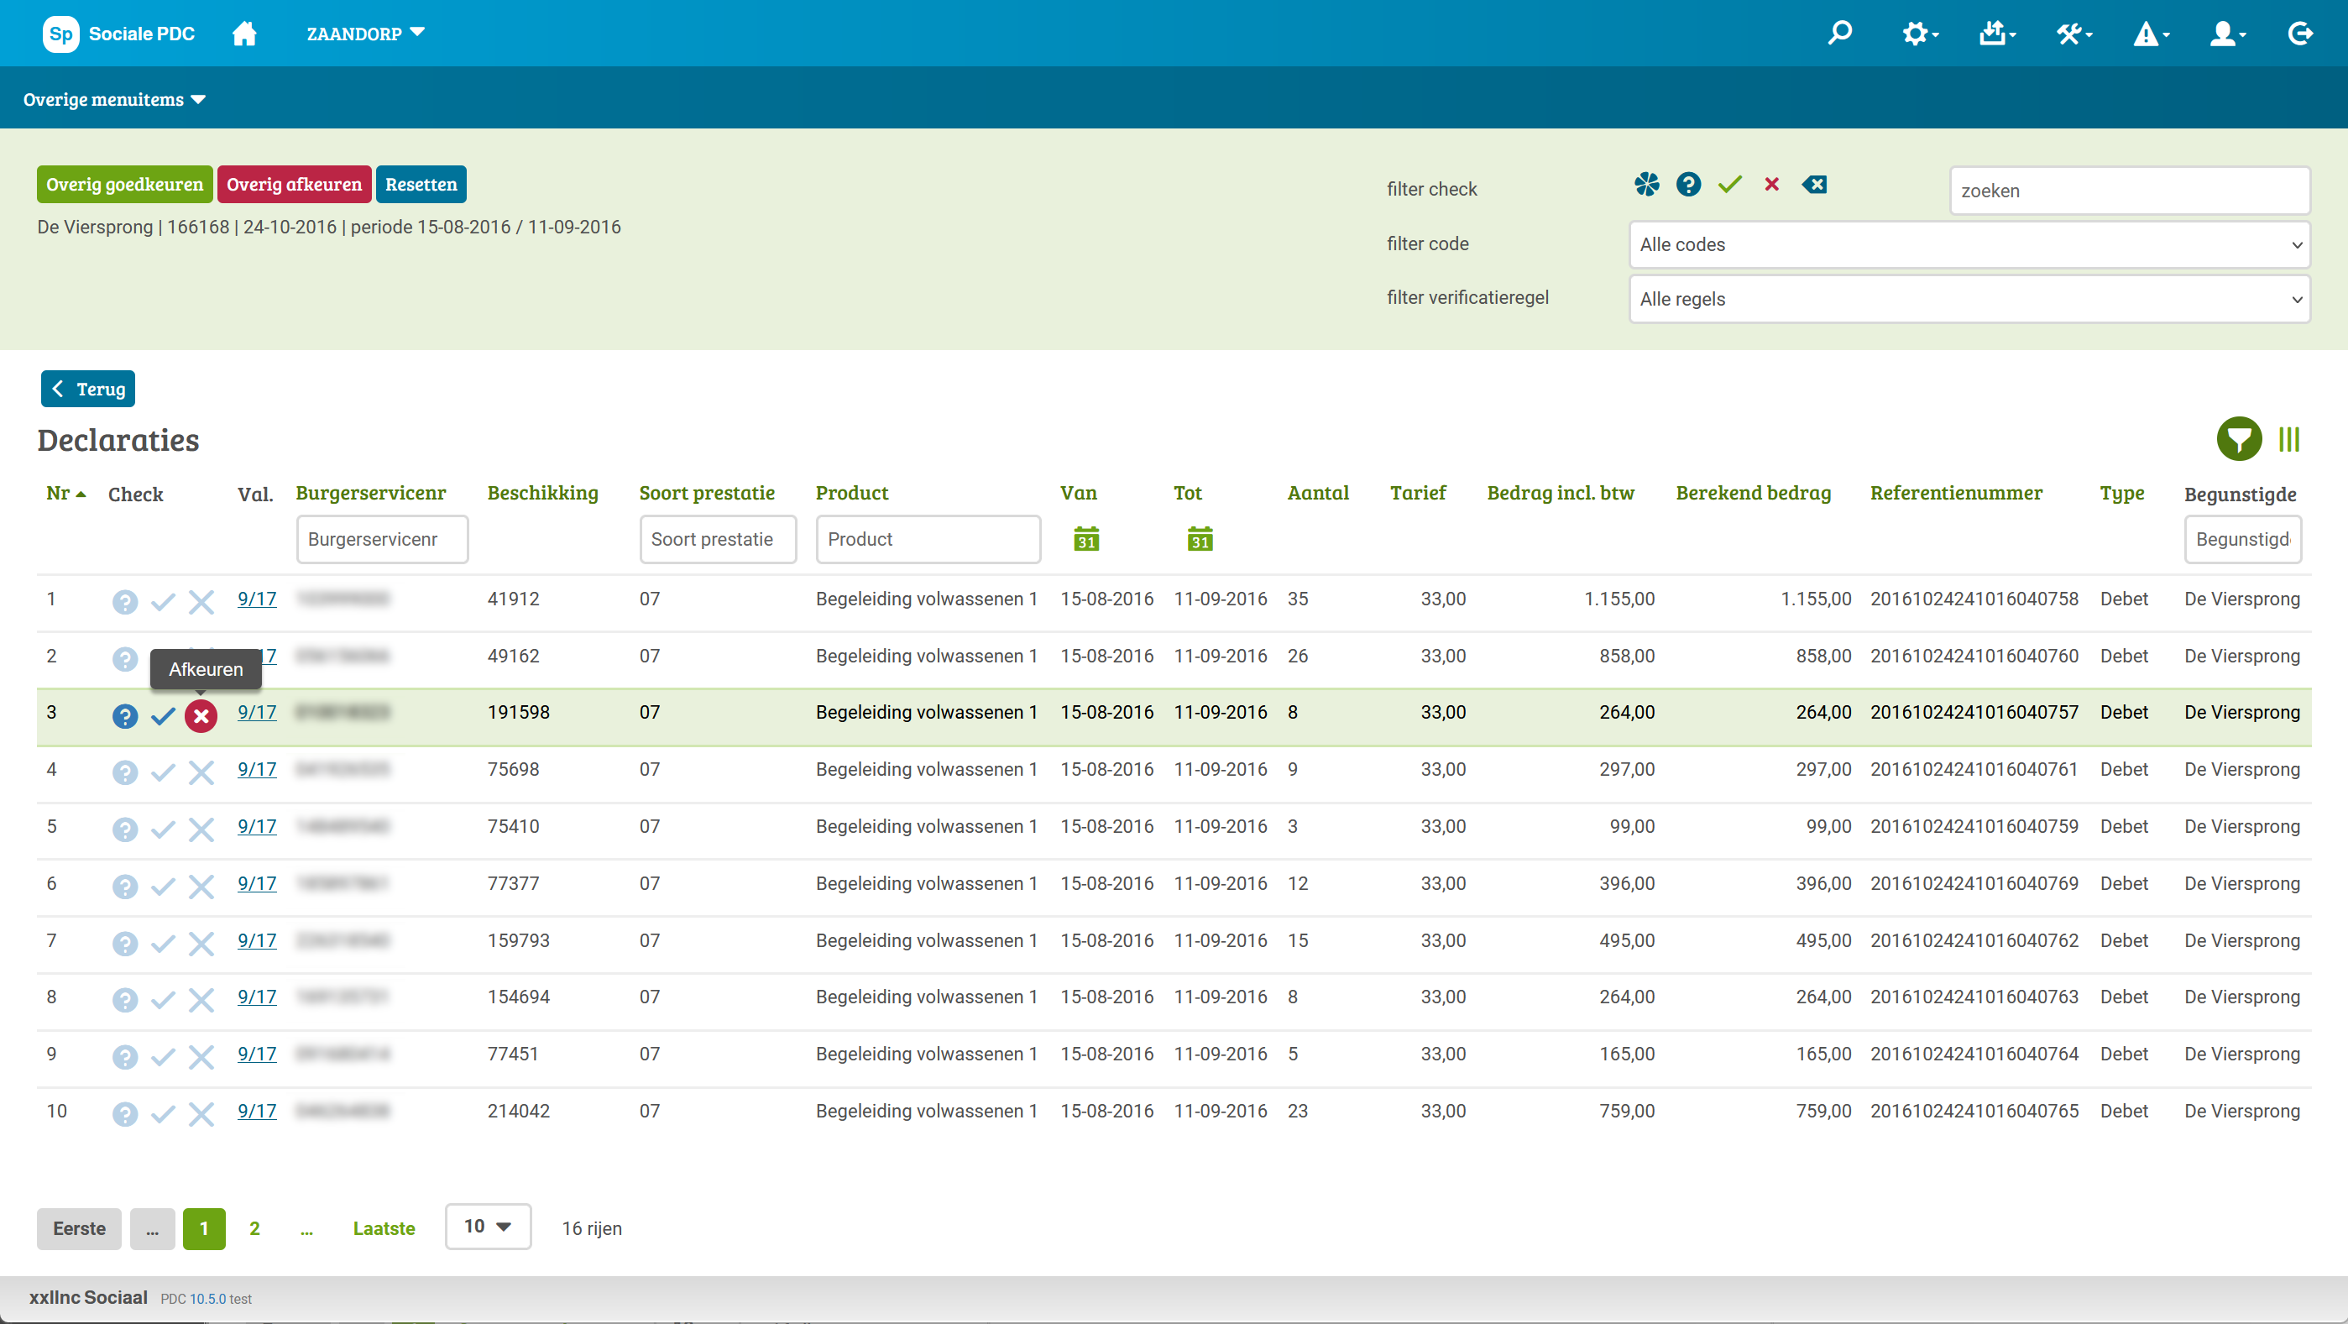Focus the zoeken search field
Screen dimensions: 2348x1324
(x=2129, y=191)
